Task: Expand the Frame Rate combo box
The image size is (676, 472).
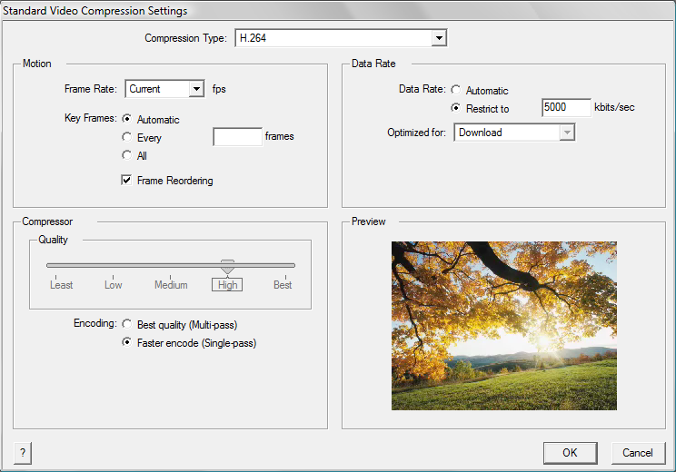Action: 195,89
